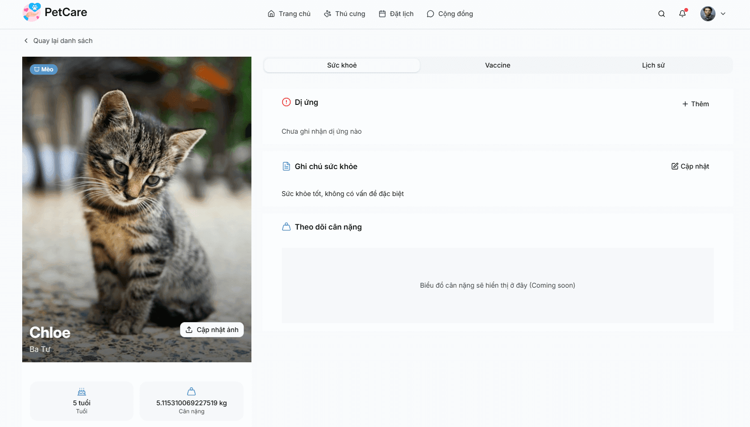This screenshot has height=427, width=750.
Task: Open Cộng đồng menu item
Action: 450,14
